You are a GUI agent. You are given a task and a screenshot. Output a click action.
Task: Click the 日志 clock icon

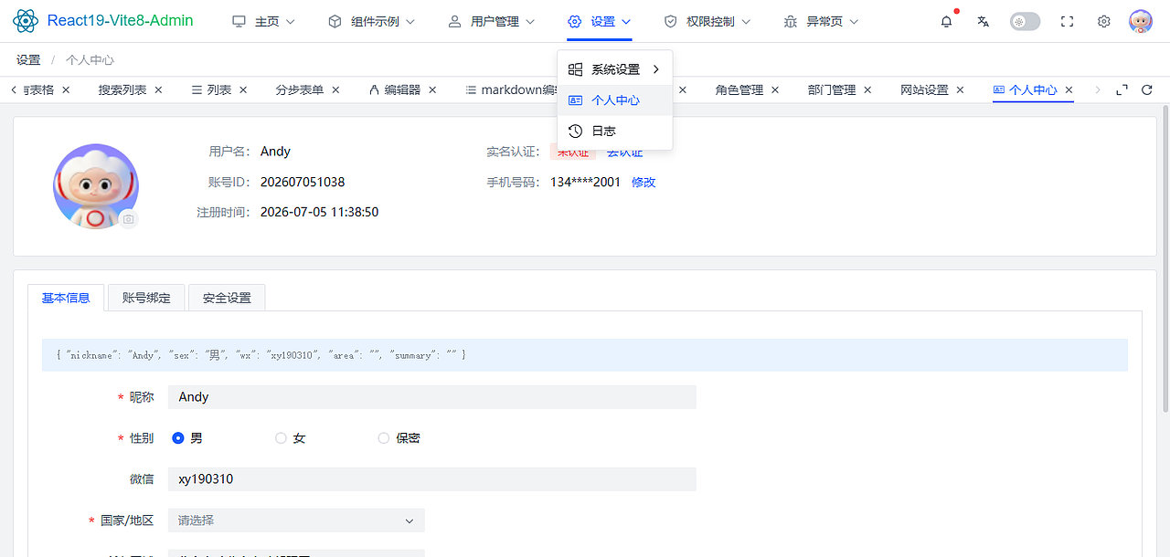[575, 131]
